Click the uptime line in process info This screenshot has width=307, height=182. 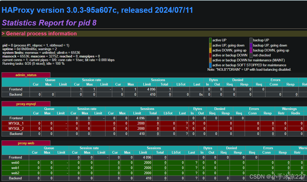click(30, 49)
